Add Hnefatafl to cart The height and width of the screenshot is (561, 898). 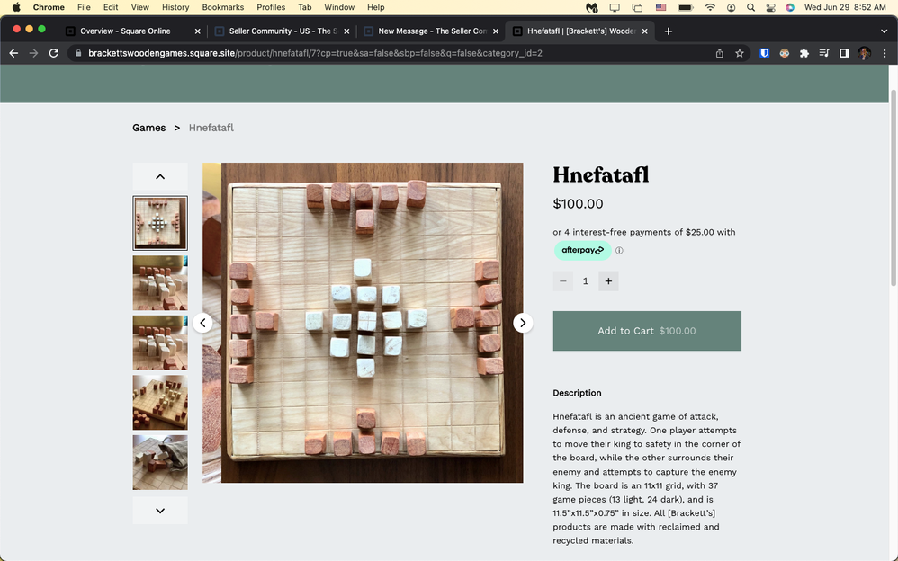[x=647, y=331]
